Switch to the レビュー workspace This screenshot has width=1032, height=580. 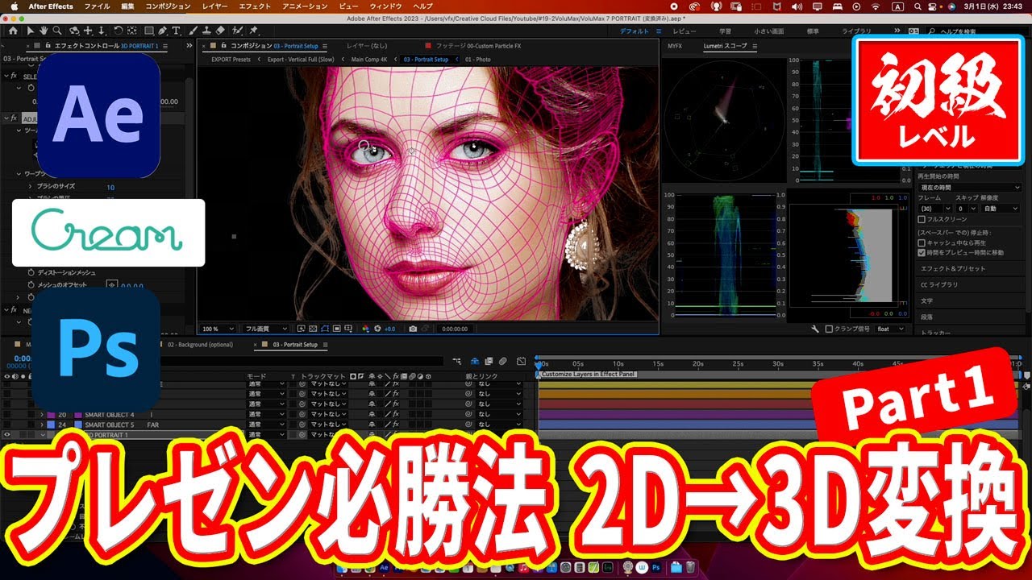coord(685,31)
